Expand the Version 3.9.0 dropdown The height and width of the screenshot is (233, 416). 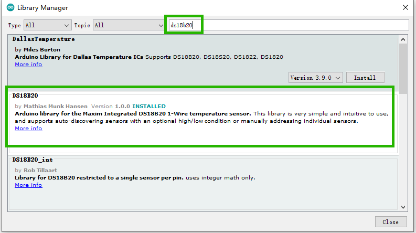point(316,78)
